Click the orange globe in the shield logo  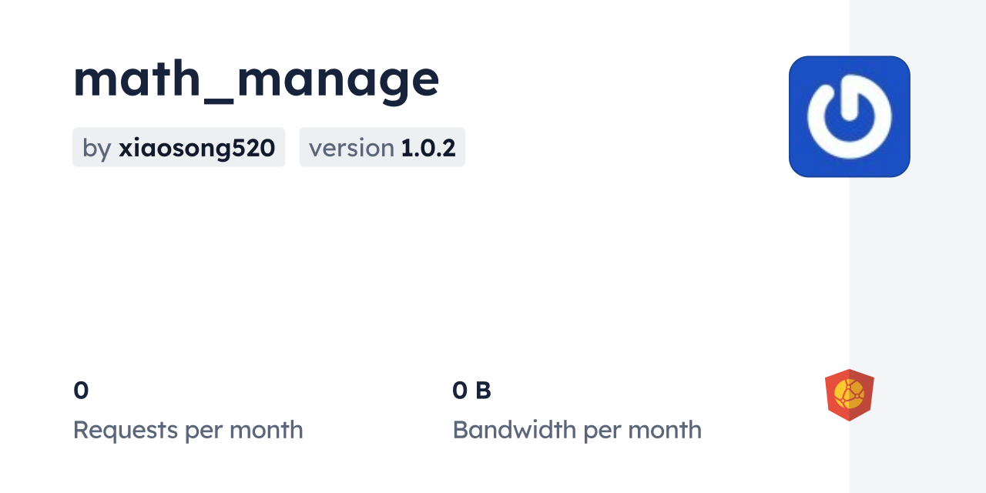click(849, 394)
